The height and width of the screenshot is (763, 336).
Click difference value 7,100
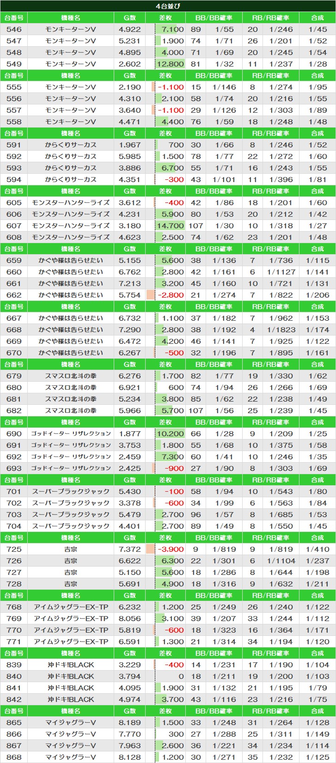tap(173, 29)
